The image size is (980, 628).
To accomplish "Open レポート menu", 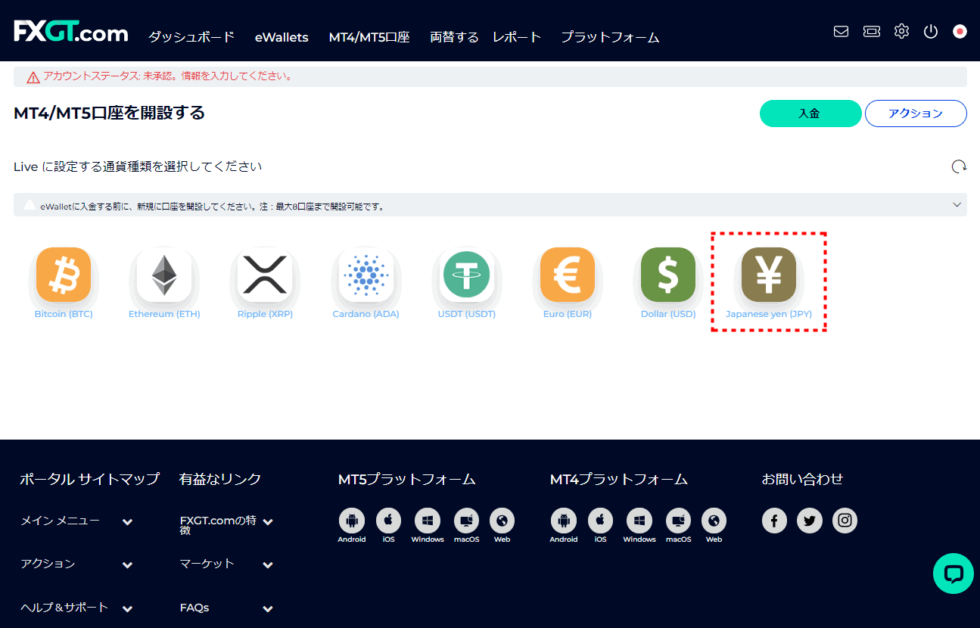I will 517,37.
